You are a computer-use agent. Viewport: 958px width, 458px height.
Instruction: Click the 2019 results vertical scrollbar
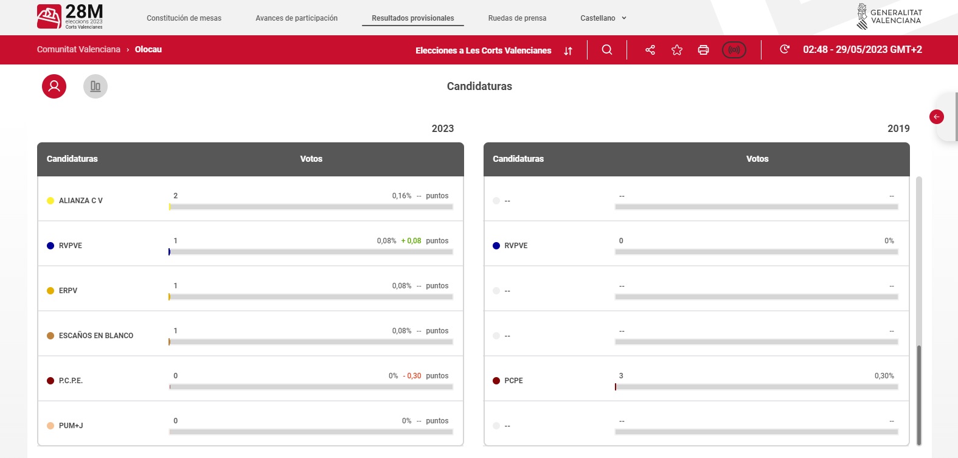[x=918, y=394]
